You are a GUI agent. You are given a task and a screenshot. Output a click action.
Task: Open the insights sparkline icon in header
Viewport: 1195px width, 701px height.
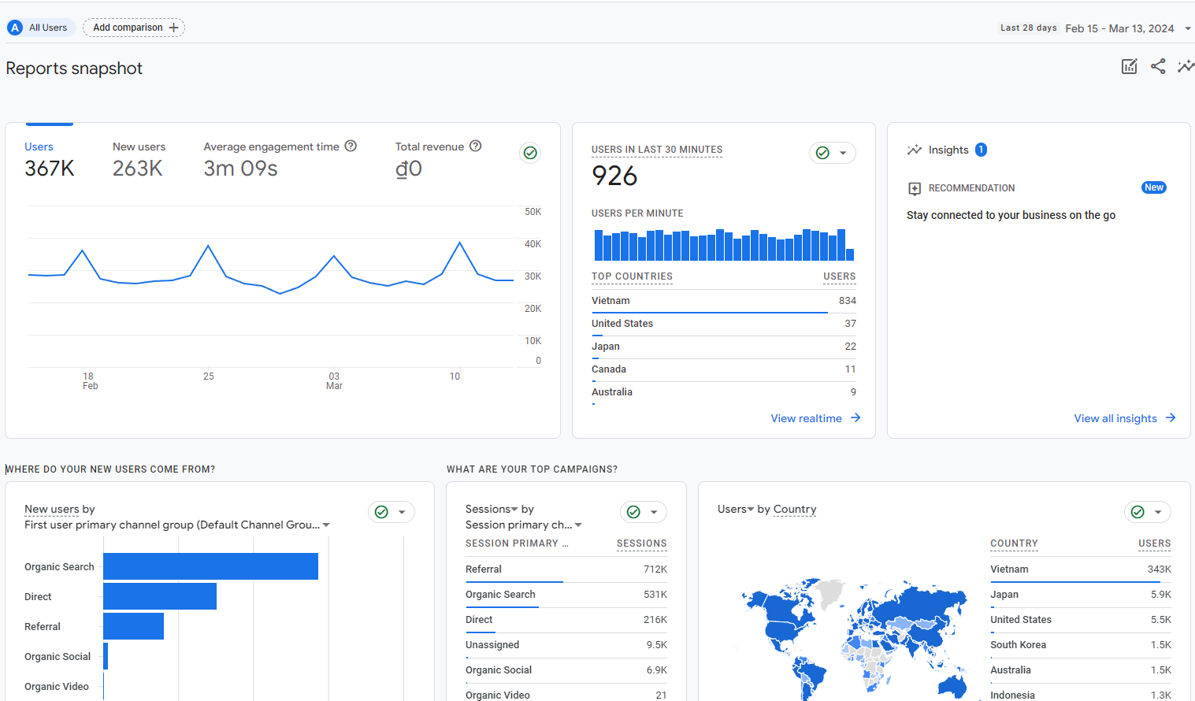1186,67
